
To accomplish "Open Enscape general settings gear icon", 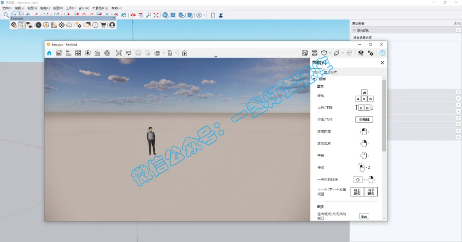I will (x=78, y=25).
